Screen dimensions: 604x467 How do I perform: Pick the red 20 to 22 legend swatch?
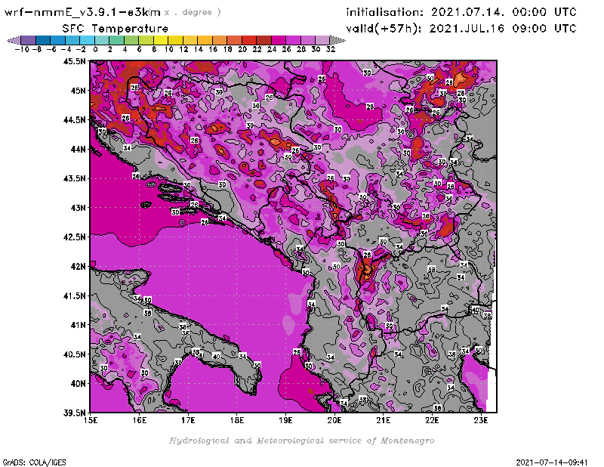coord(249,40)
